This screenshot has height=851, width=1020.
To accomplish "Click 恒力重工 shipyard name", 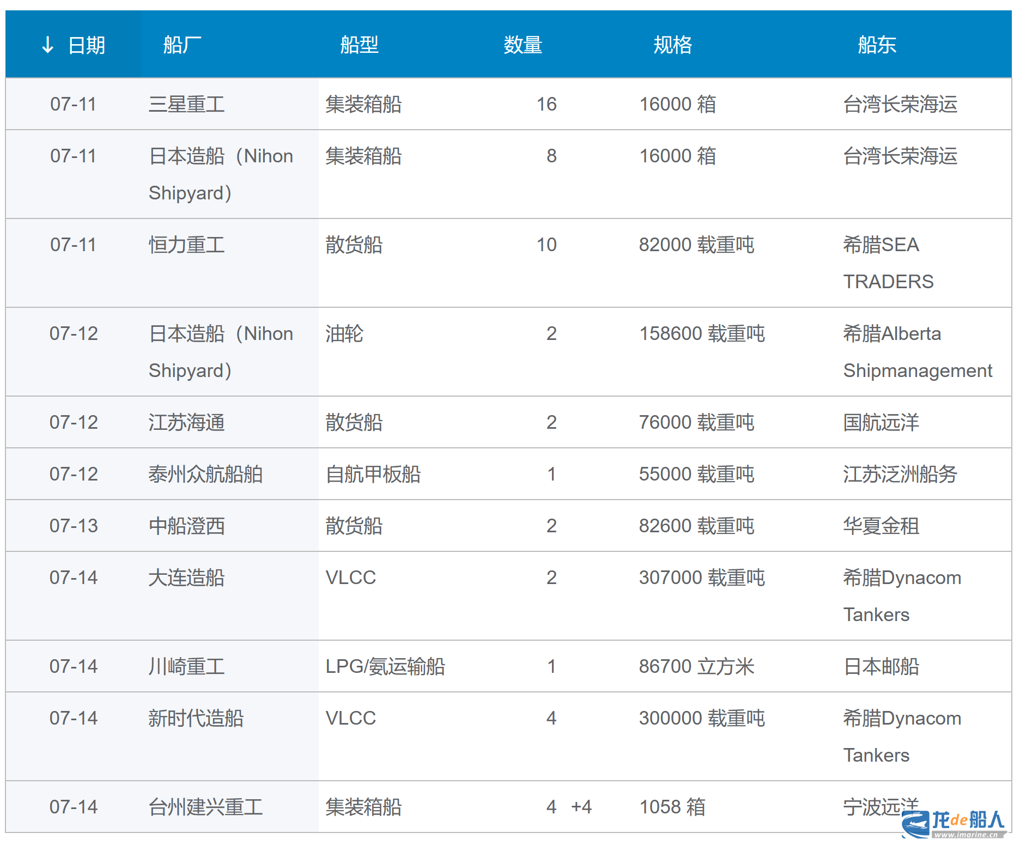I will click(x=186, y=245).
